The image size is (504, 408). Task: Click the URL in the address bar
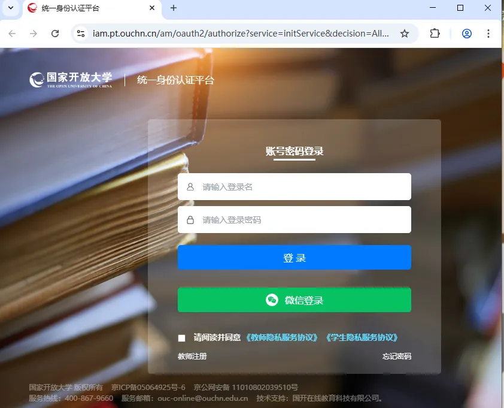[x=241, y=34]
